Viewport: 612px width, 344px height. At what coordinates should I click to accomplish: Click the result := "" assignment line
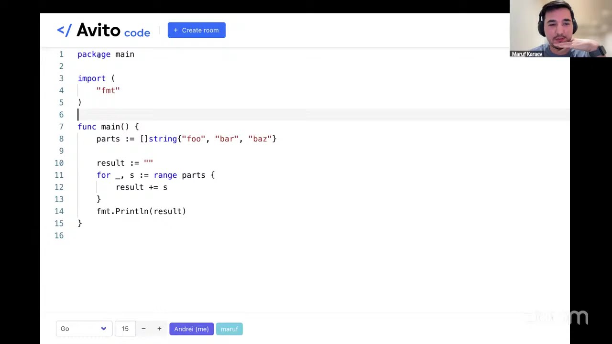[x=125, y=163]
